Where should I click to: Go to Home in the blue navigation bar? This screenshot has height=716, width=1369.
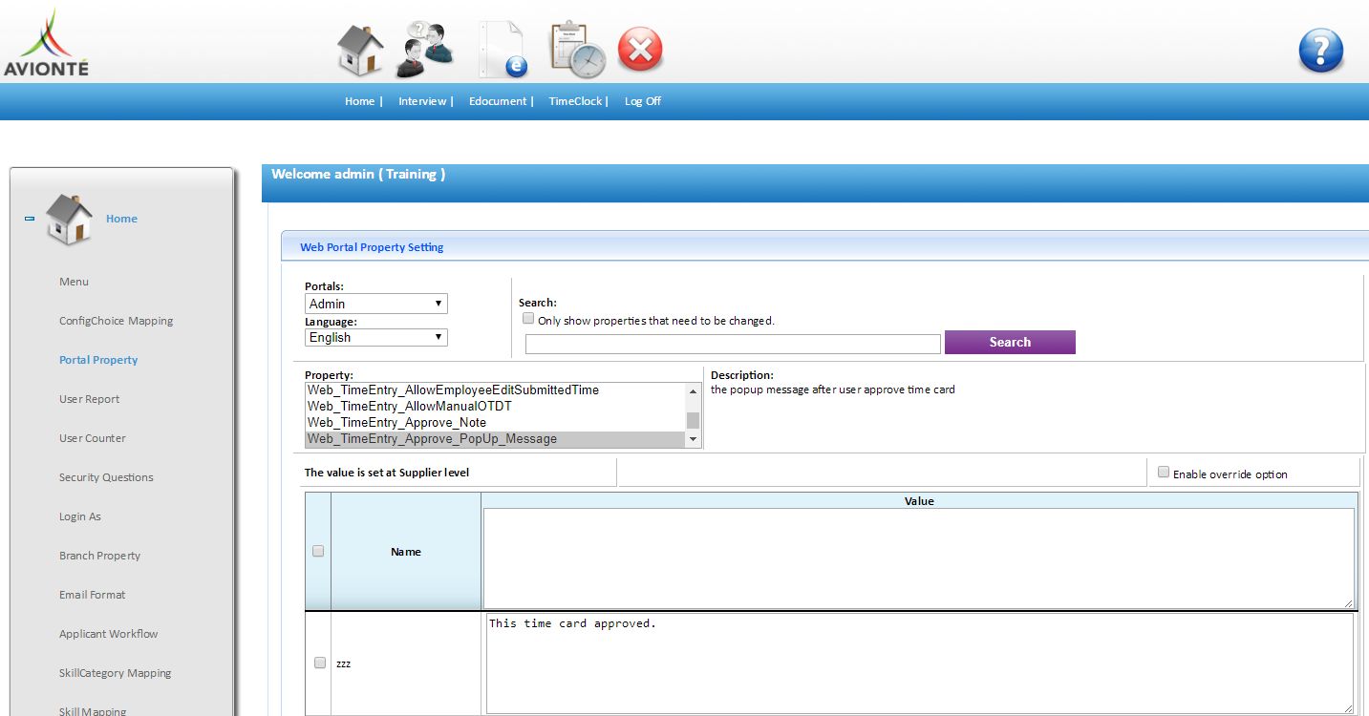[x=360, y=101]
